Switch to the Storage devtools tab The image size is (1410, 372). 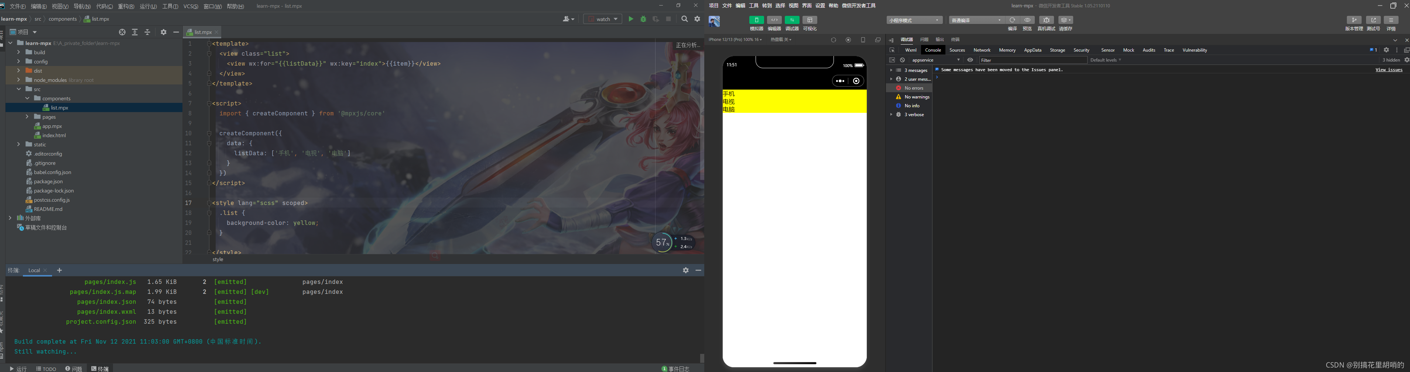(1057, 50)
